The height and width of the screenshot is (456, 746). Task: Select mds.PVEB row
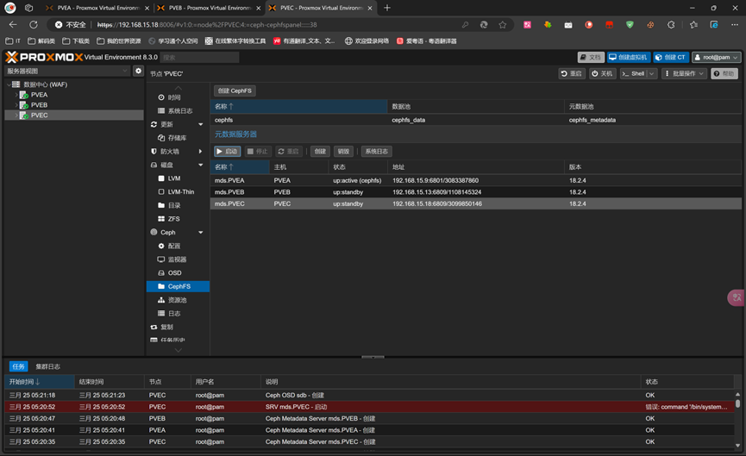[x=476, y=192]
